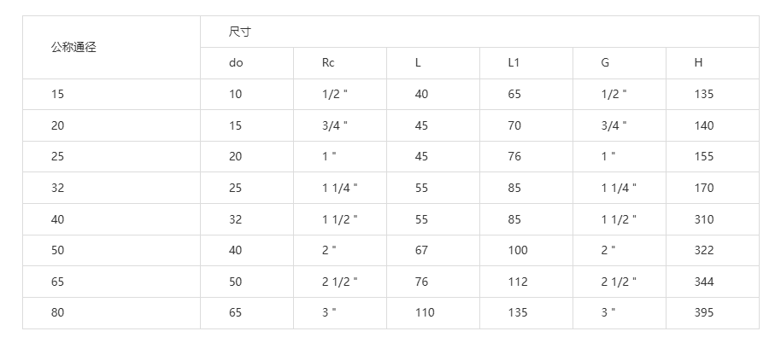Select the H column header
The height and width of the screenshot is (343, 781).
click(713, 63)
